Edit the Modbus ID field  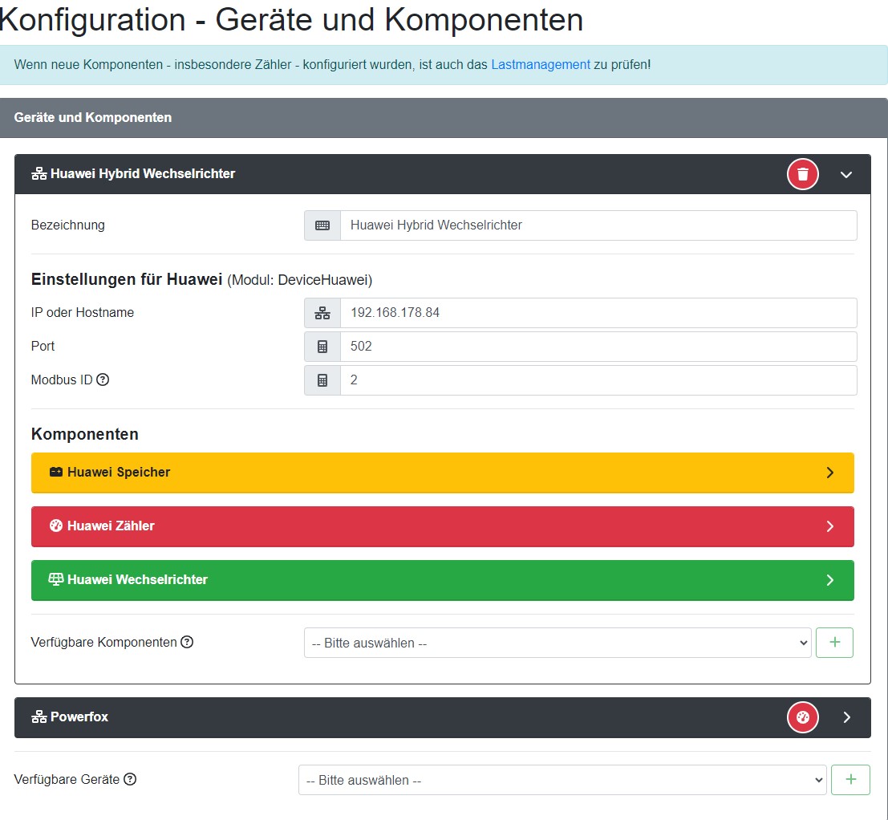[x=598, y=380]
